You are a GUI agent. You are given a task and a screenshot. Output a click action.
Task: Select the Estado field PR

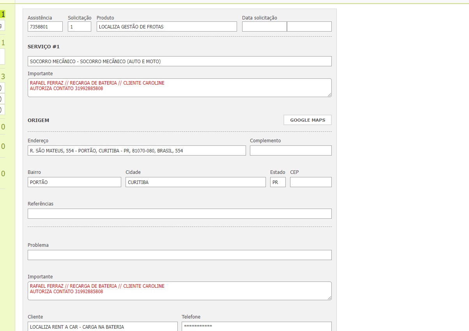278,182
